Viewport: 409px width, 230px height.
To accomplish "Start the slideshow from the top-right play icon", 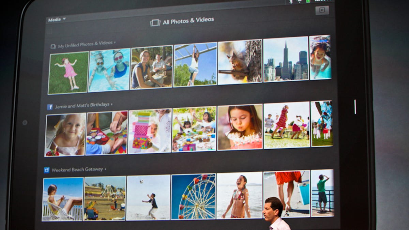I will pyautogui.click(x=322, y=10).
